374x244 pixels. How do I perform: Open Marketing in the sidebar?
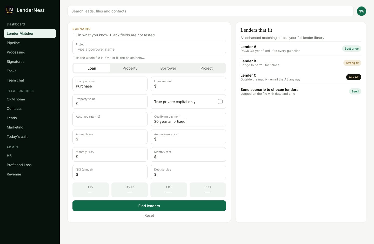pos(30,127)
